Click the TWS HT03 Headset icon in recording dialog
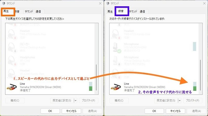The height and width of the screenshot is (116, 208). [x=116, y=34]
